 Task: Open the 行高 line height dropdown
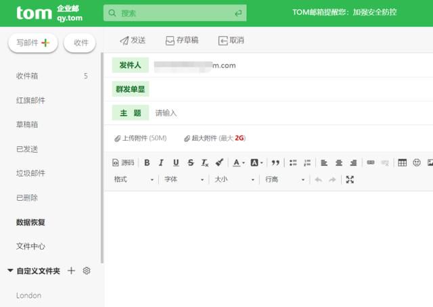click(x=285, y=180)
